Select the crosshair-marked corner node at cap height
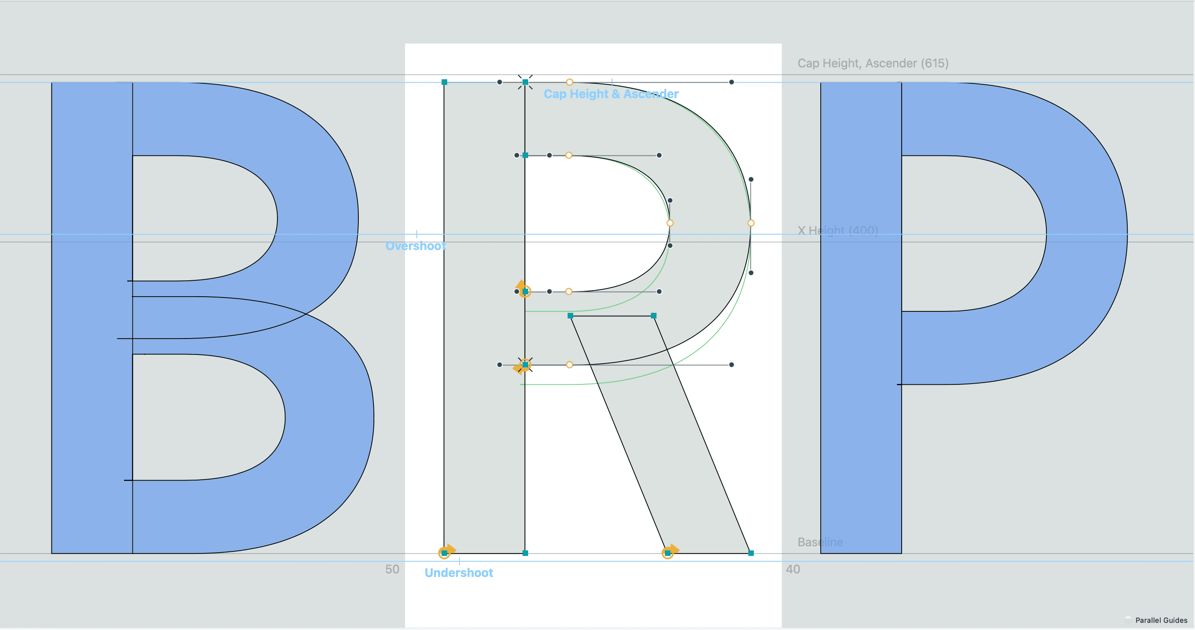The image size is (1195, 630). (x=525, y=82)
